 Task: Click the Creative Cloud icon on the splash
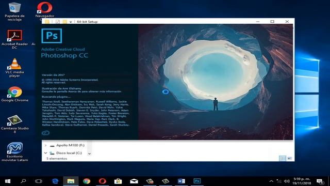[45, 133]
